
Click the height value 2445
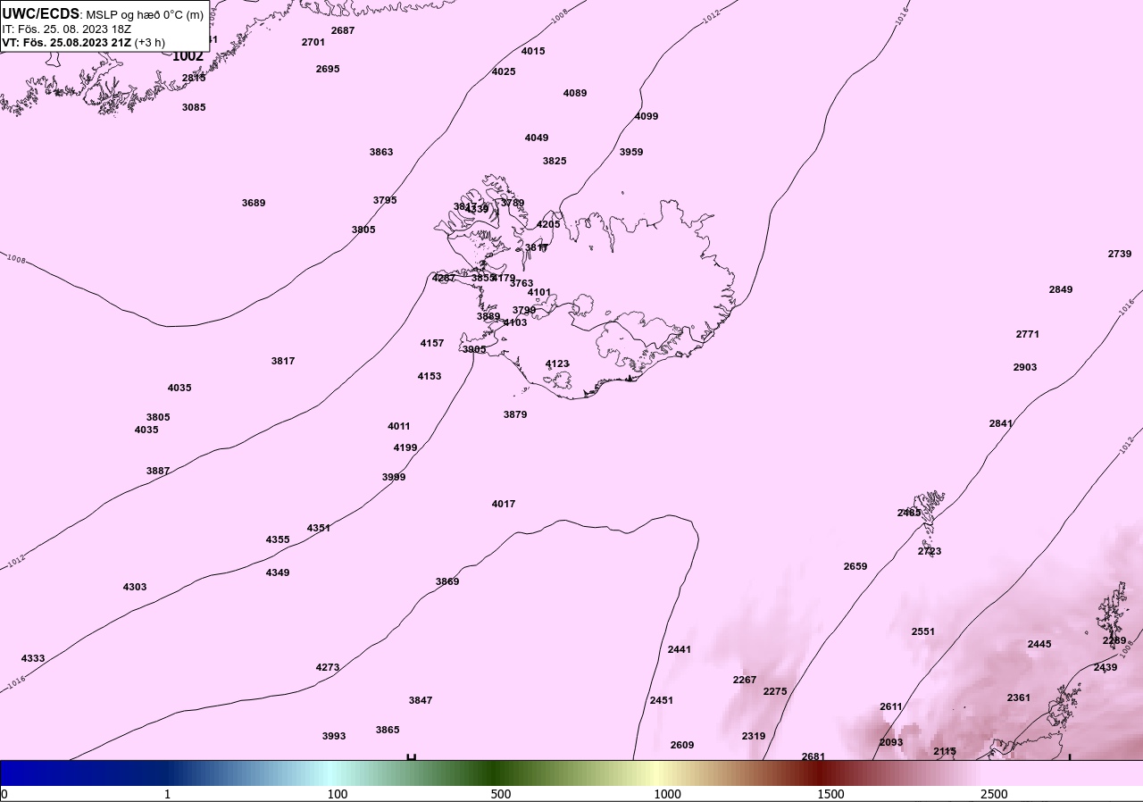pos(1039,644)
